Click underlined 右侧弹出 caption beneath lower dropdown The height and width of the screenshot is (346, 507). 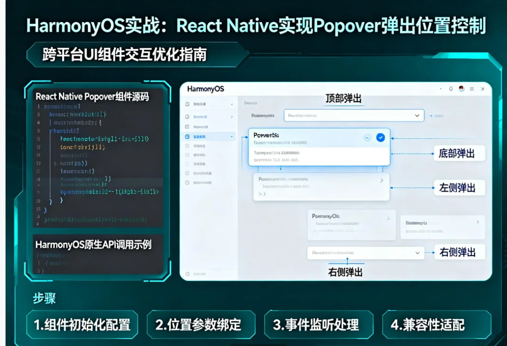tap(345, 272)
